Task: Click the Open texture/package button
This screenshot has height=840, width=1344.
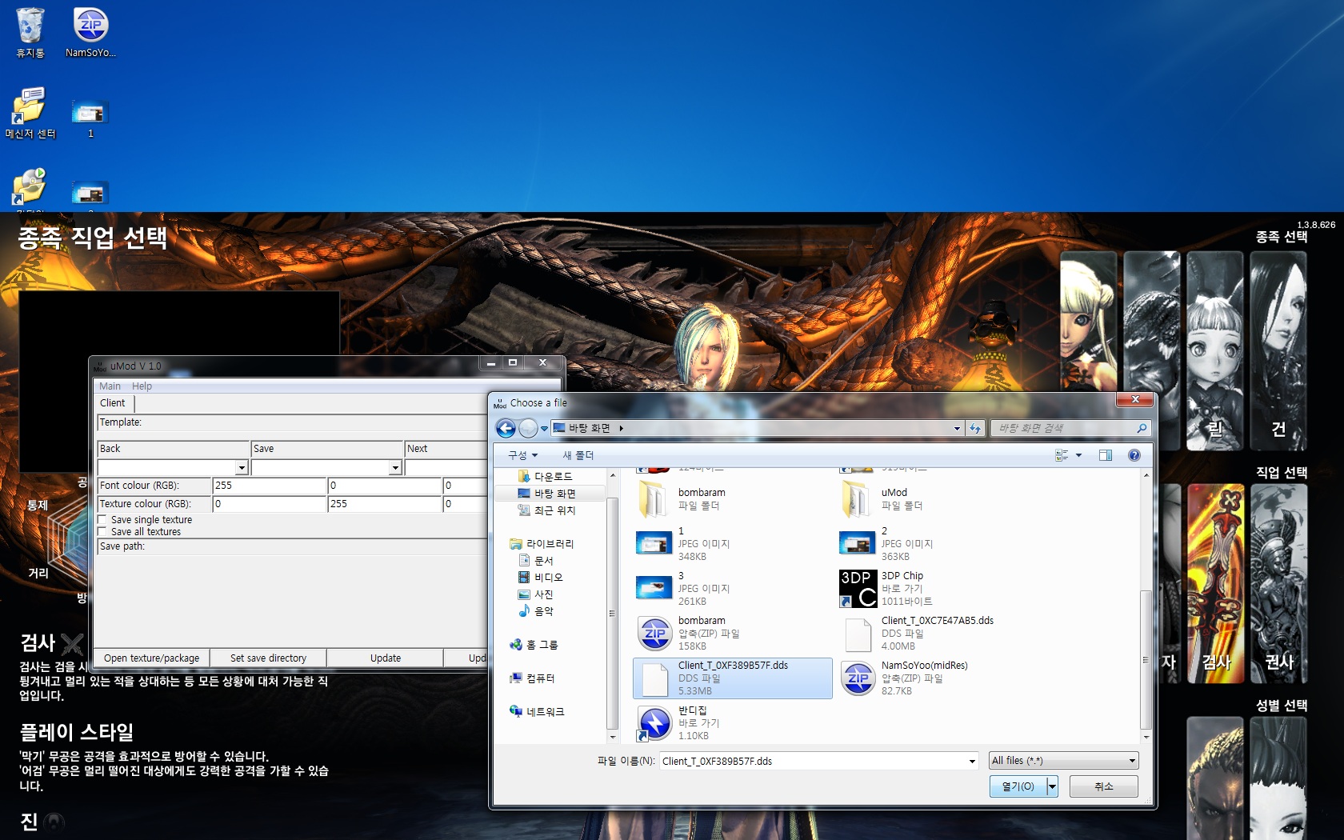Action: click(151, 658)
